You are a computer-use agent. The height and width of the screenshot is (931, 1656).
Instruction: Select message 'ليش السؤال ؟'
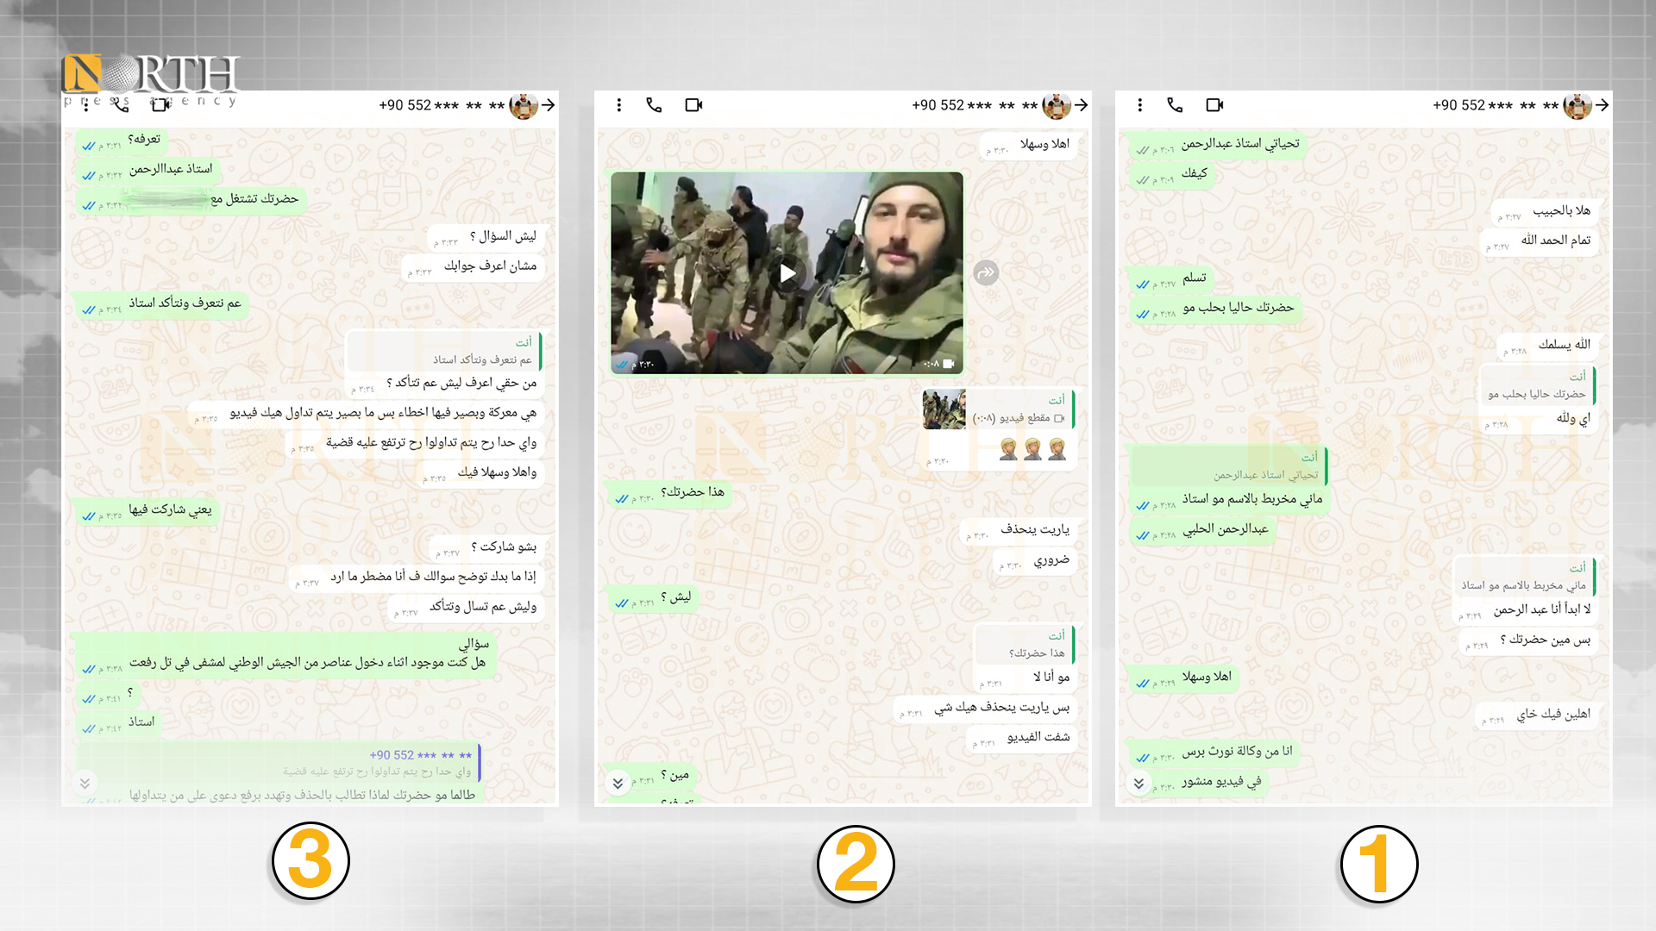tap(485, 237)
